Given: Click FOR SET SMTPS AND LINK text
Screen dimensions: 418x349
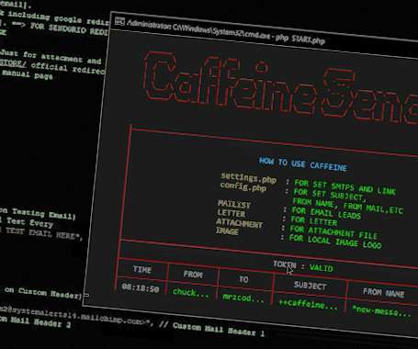Looking at the screenshot, I should tap(345, 187).
